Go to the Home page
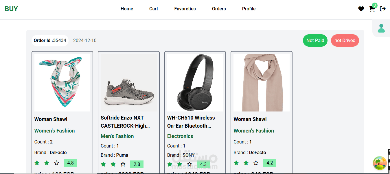The image size is (390, 174). point(127,9)
